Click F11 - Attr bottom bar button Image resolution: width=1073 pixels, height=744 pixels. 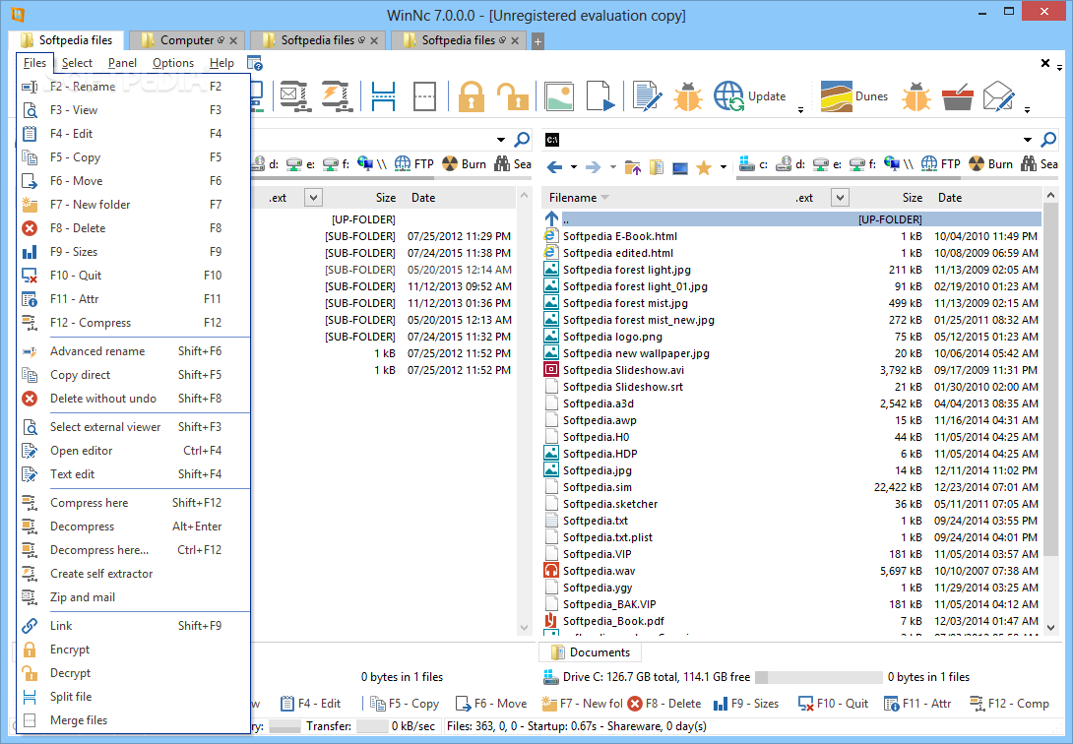[x=917, y=704]
